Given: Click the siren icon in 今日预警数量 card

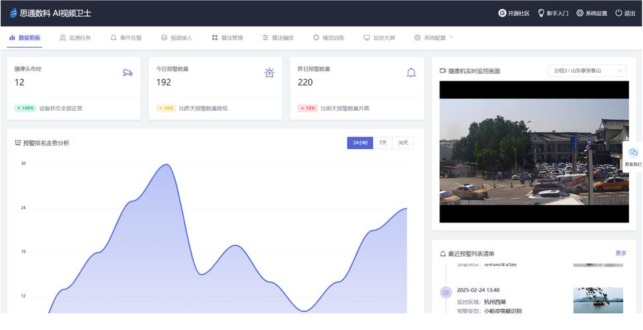Looking at the screenshot, I should 270,73.
